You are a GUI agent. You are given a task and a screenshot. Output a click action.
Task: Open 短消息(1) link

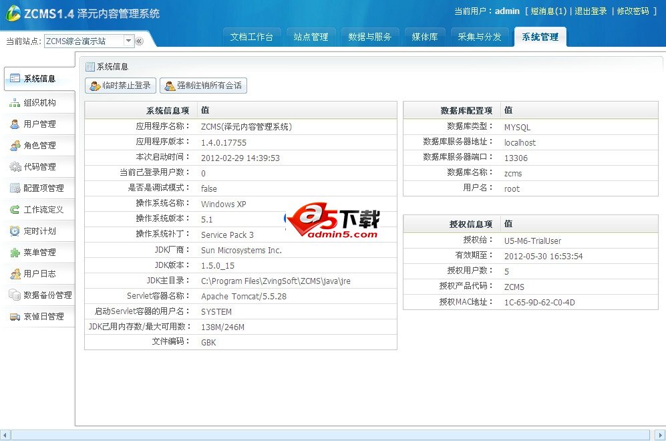548,11
